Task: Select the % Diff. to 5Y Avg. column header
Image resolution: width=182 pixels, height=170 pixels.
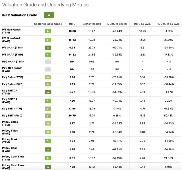Action: click(x=169, y=24)
